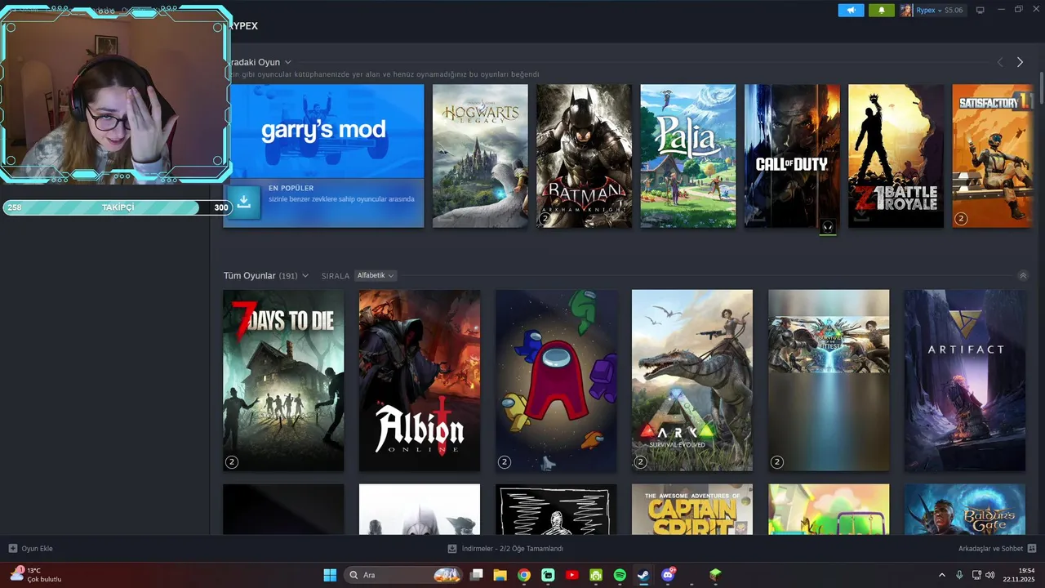The image size is (1045, 588).
Task: Click Garry's Mod download install icon
Action: (x=243, y=202)
